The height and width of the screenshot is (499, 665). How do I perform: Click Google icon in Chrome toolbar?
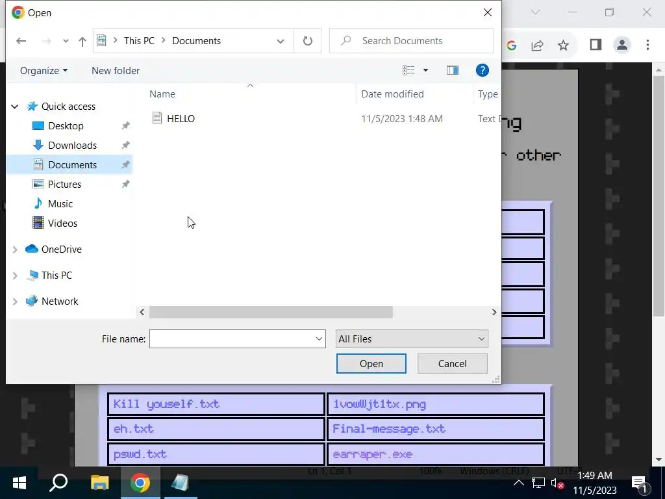pyautogui.click(x=512, y=45)
